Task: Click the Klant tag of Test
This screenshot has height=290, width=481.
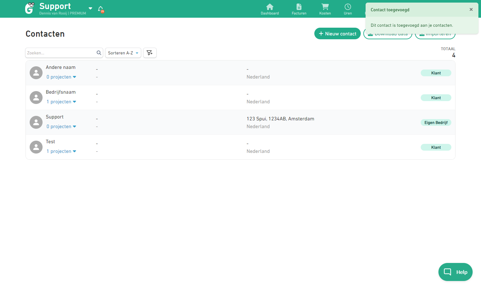Action: pos(436,147)
